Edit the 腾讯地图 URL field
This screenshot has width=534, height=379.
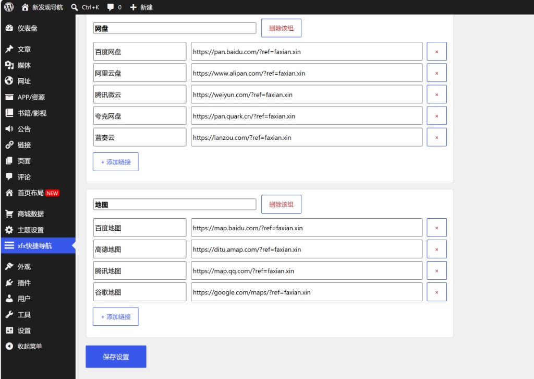(x=307, y=270)
